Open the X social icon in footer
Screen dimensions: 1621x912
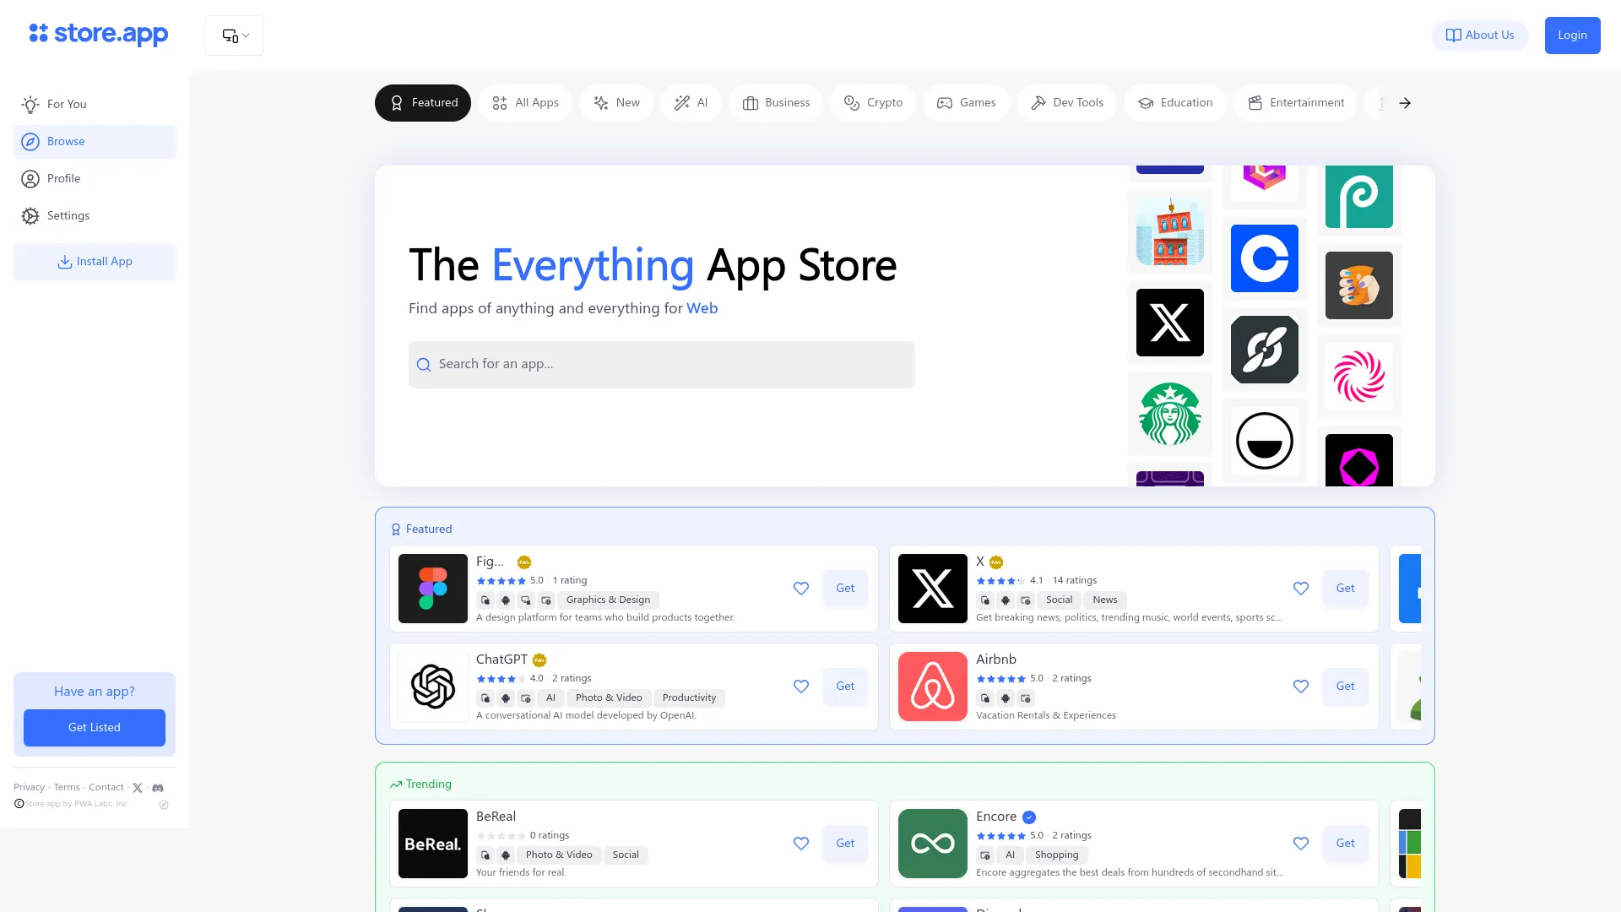(138, 788)
